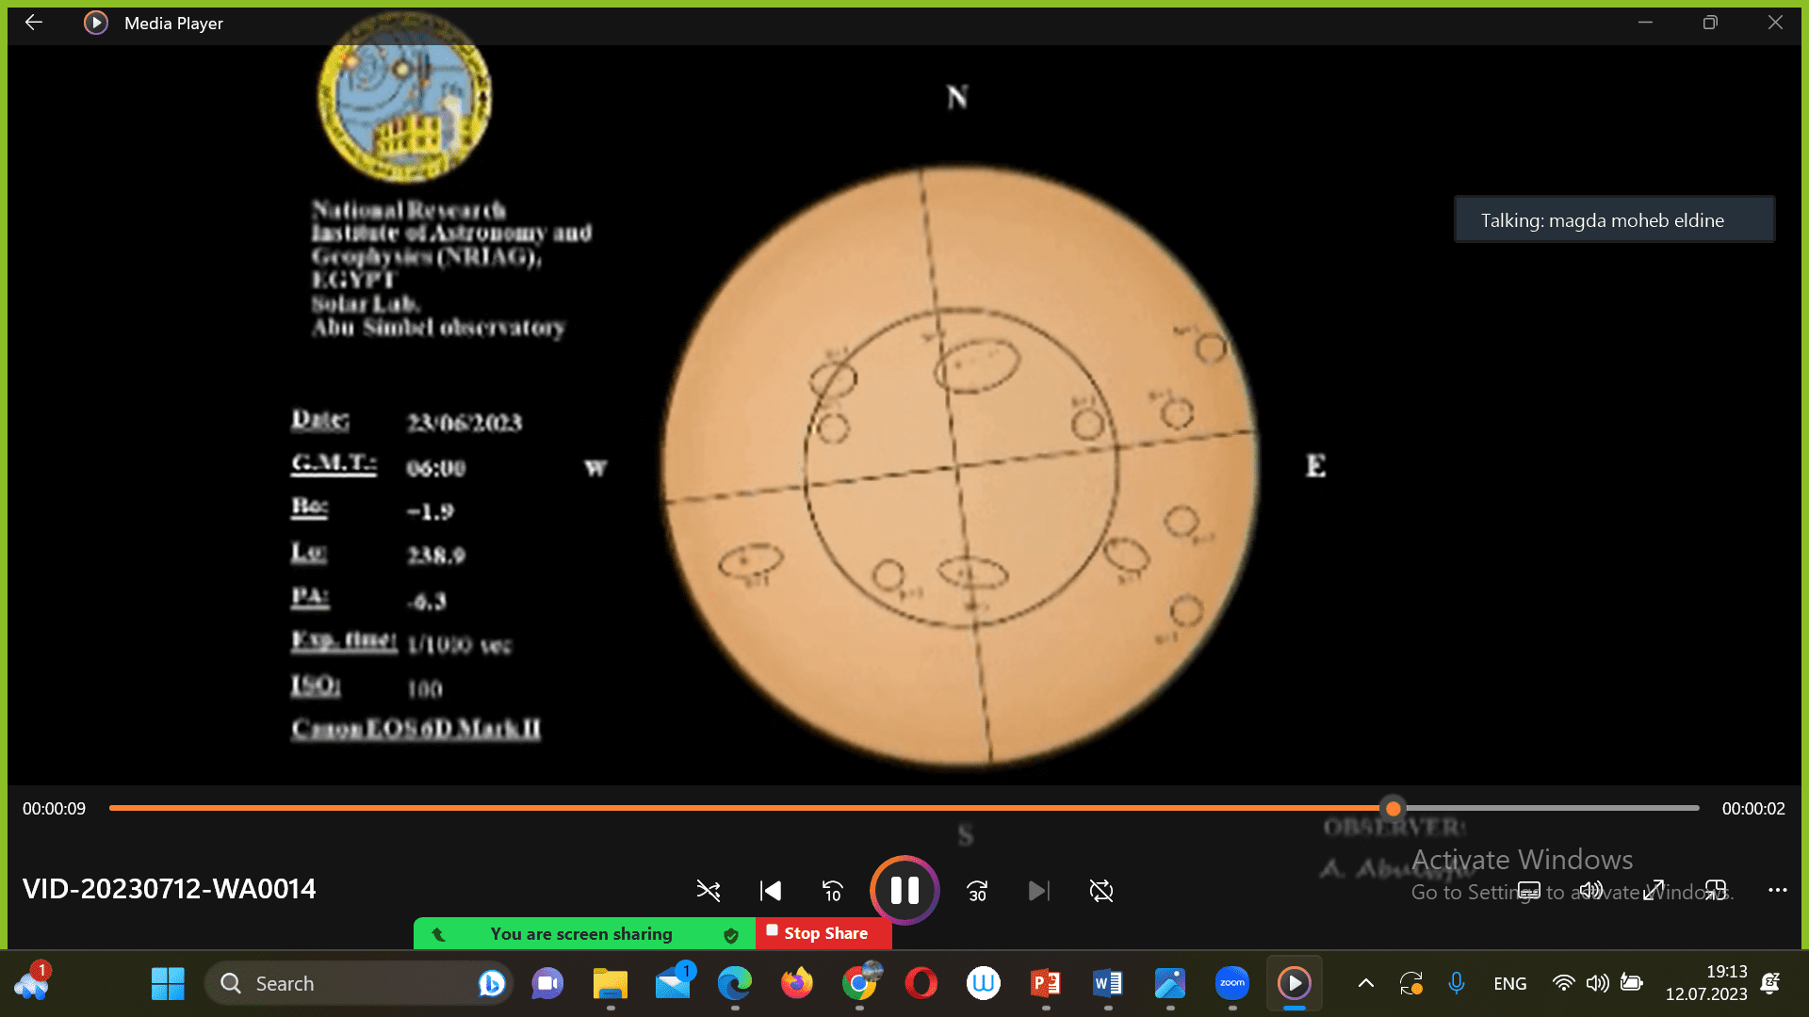This screenshot has height=1017, width=1809.
Task: Click elapsed time 00:00:09
Action: click(x=54, y=809)
